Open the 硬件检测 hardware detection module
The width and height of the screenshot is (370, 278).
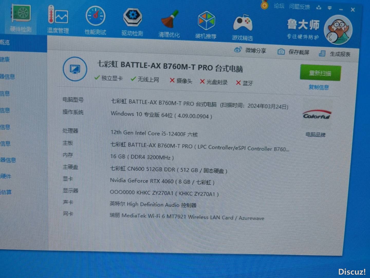point(21,19)
